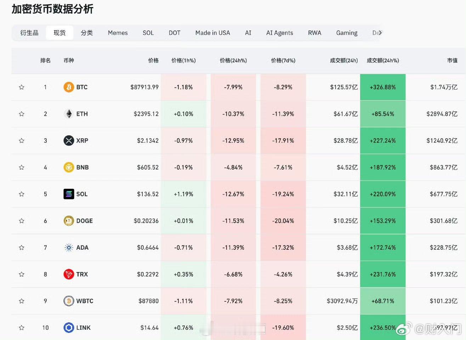This screenshot has height=340, width=466.
Task: Open the SOL category tab
Action: coord(148,33)
